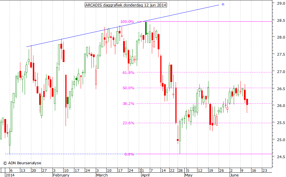Click the price axis value 28.5

pos(281,20)
